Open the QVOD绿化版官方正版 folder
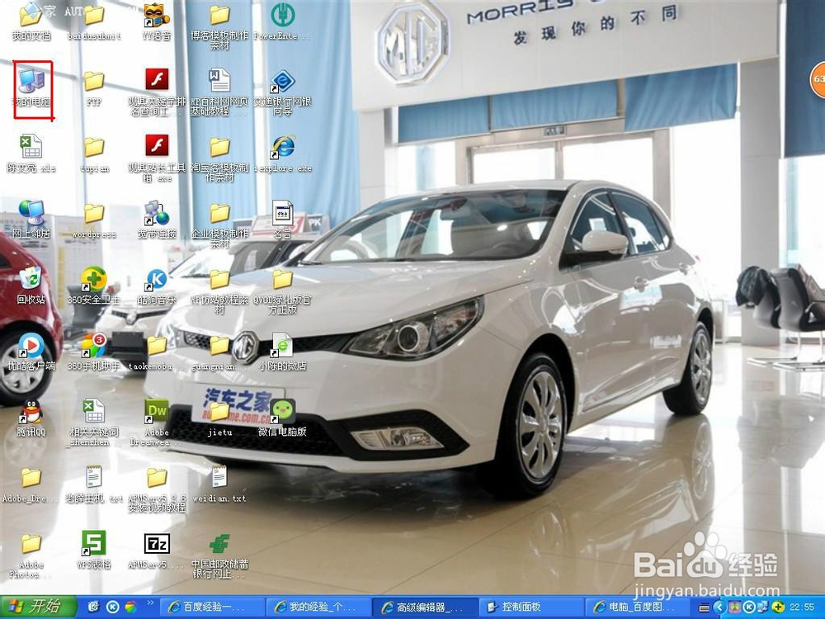 coord(282,280)
